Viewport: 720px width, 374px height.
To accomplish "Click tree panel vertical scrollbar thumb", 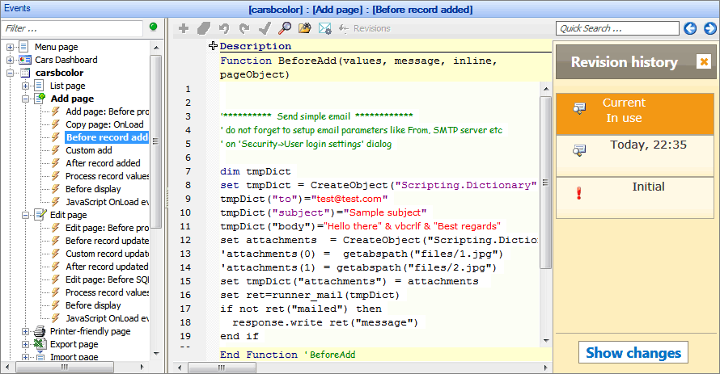I will coord(156,141).
